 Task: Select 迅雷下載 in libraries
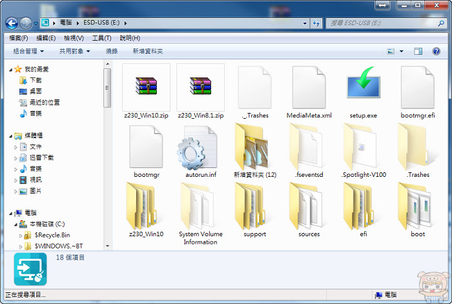(42, 157)
